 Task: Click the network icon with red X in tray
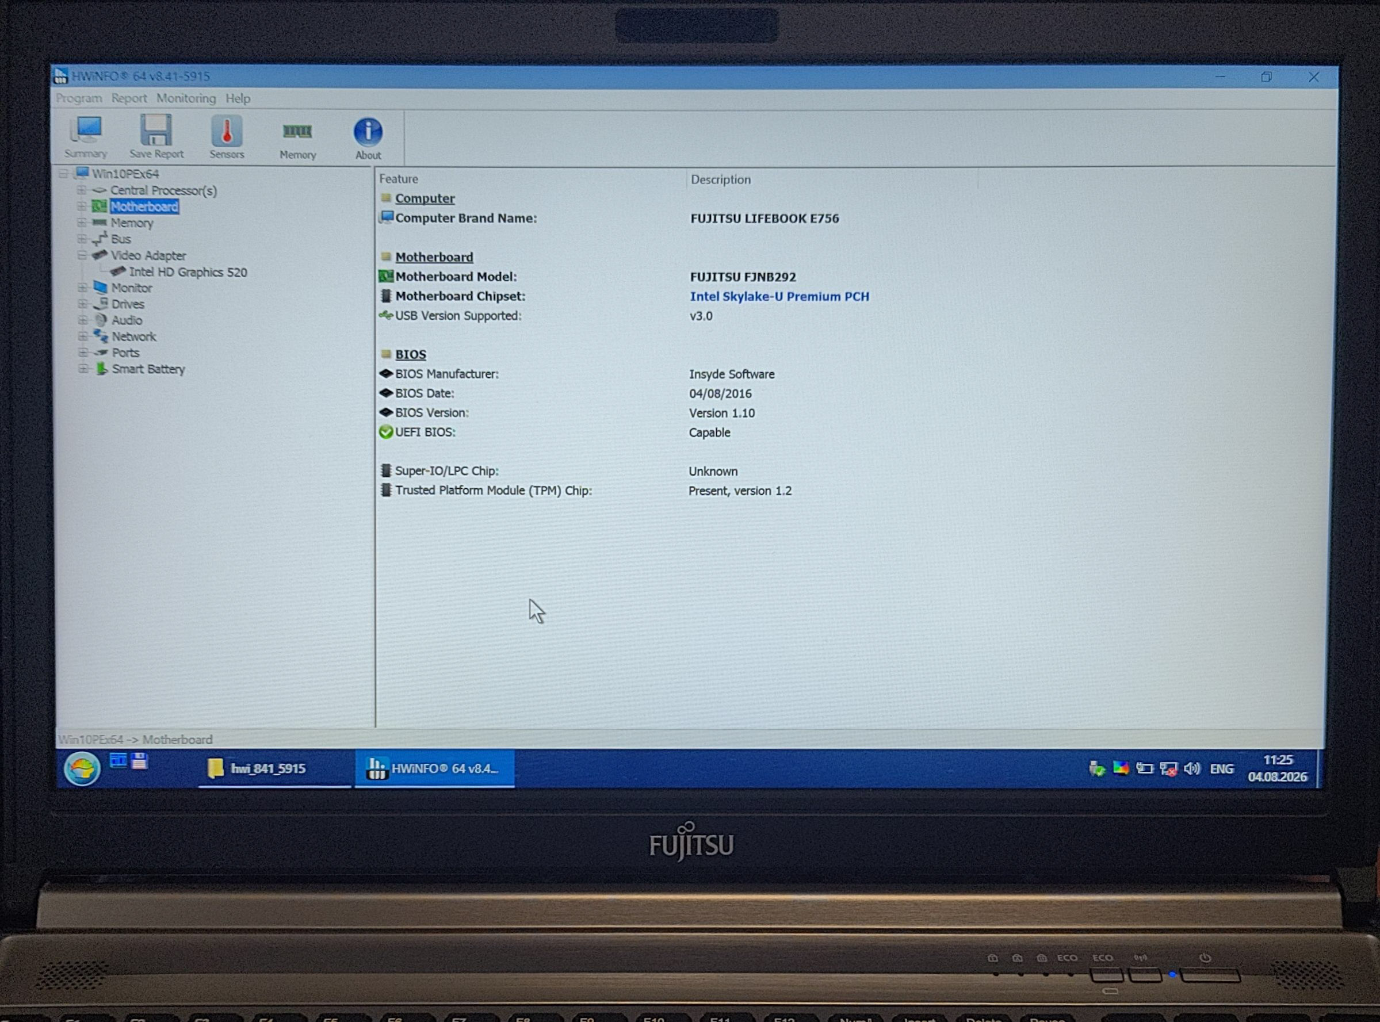click(x=1168, y=769)
